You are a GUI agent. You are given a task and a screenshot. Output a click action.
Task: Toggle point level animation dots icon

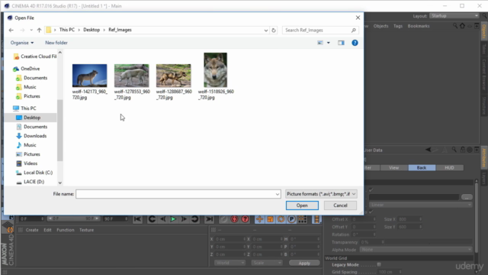click(302, 219)
